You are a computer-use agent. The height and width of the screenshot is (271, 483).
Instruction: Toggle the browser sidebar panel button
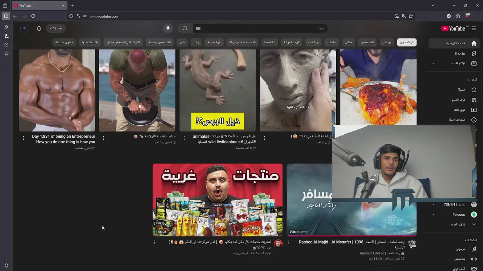tap(6, 16)
